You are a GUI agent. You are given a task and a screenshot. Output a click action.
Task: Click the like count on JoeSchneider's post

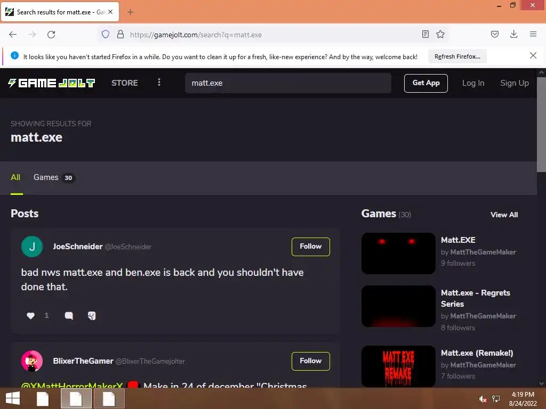47,315
